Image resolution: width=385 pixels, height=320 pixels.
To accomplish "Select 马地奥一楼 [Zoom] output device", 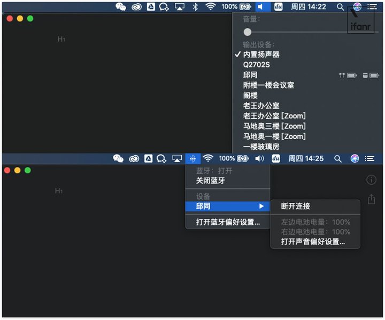I will tap(307, 136).
